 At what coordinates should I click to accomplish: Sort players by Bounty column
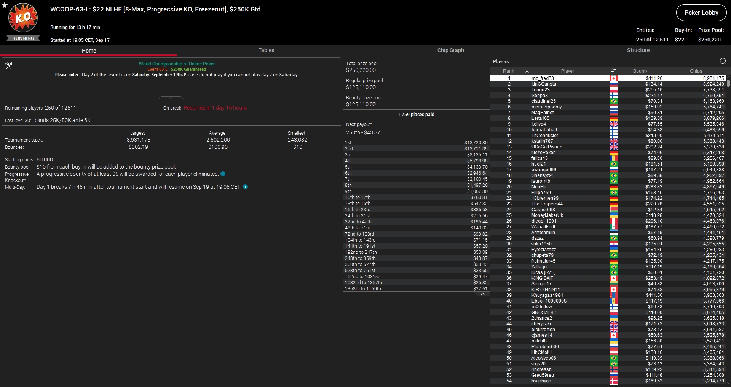[641, 71]
